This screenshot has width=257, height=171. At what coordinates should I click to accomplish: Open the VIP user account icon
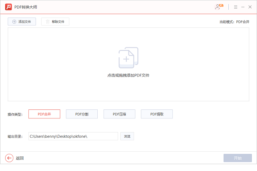coord(219,7)
